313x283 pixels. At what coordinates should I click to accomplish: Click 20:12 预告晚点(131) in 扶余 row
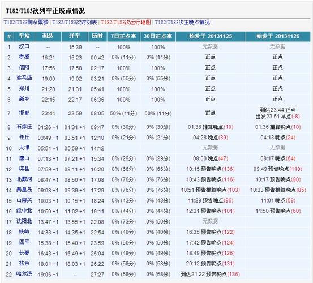[211, 263]
